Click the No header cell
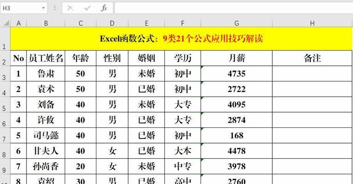This screenshot has height=184, width=353. pos(18,58)
